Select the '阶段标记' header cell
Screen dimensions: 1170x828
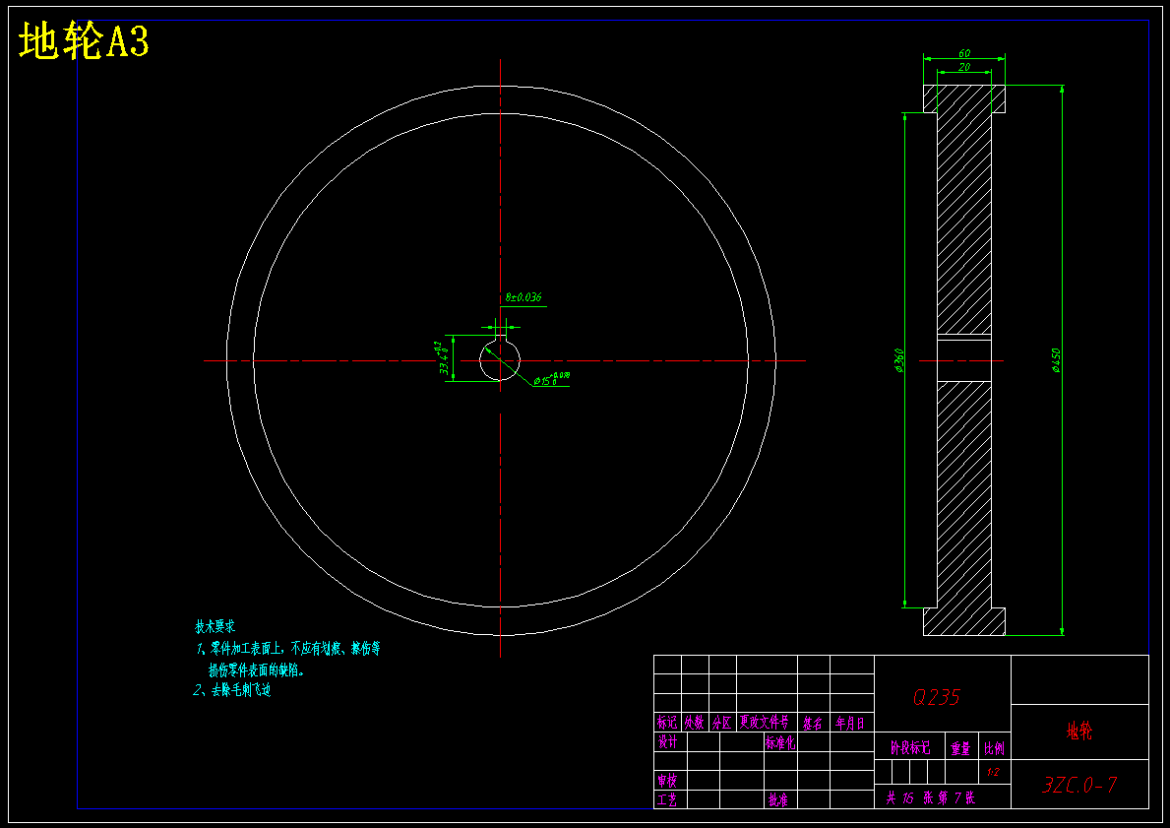pos(910,747)
